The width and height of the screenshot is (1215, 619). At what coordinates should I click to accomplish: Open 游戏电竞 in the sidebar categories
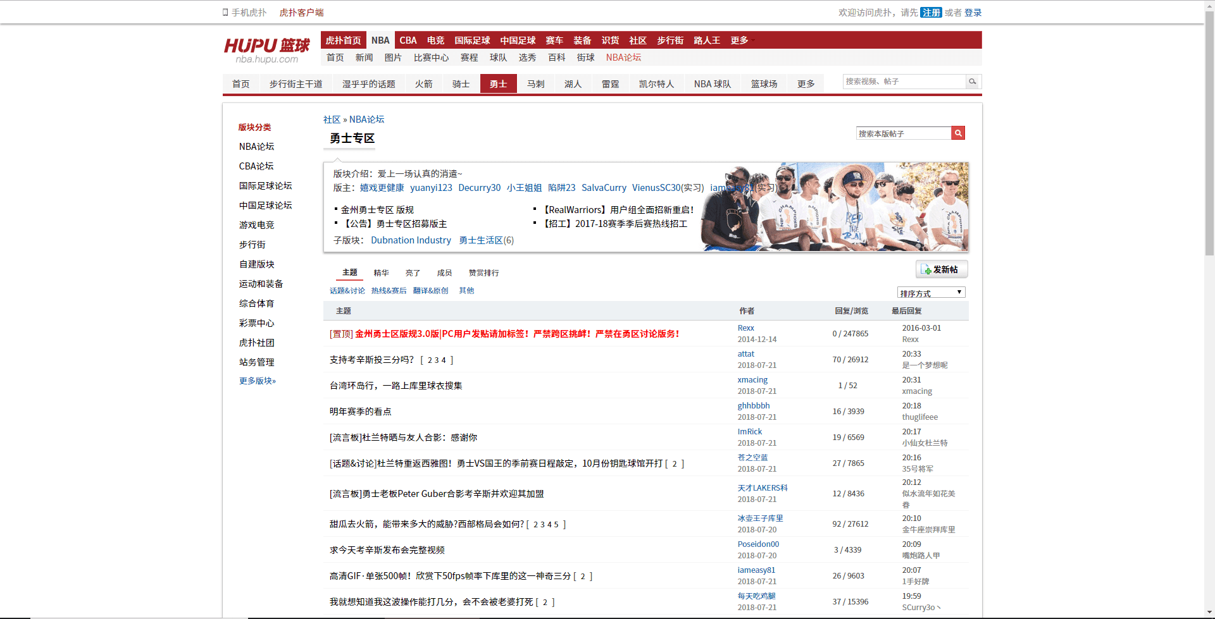point(256,225)
